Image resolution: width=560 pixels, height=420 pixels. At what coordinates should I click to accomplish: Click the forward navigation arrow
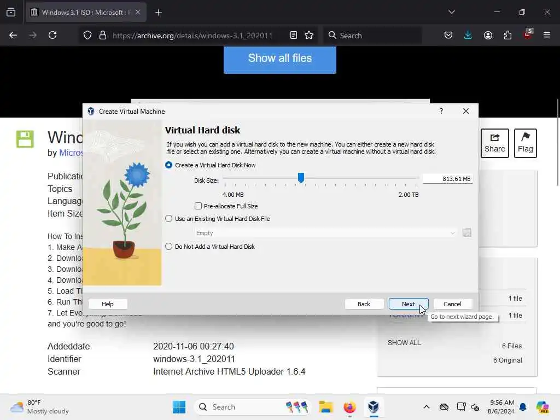point(33,36)
